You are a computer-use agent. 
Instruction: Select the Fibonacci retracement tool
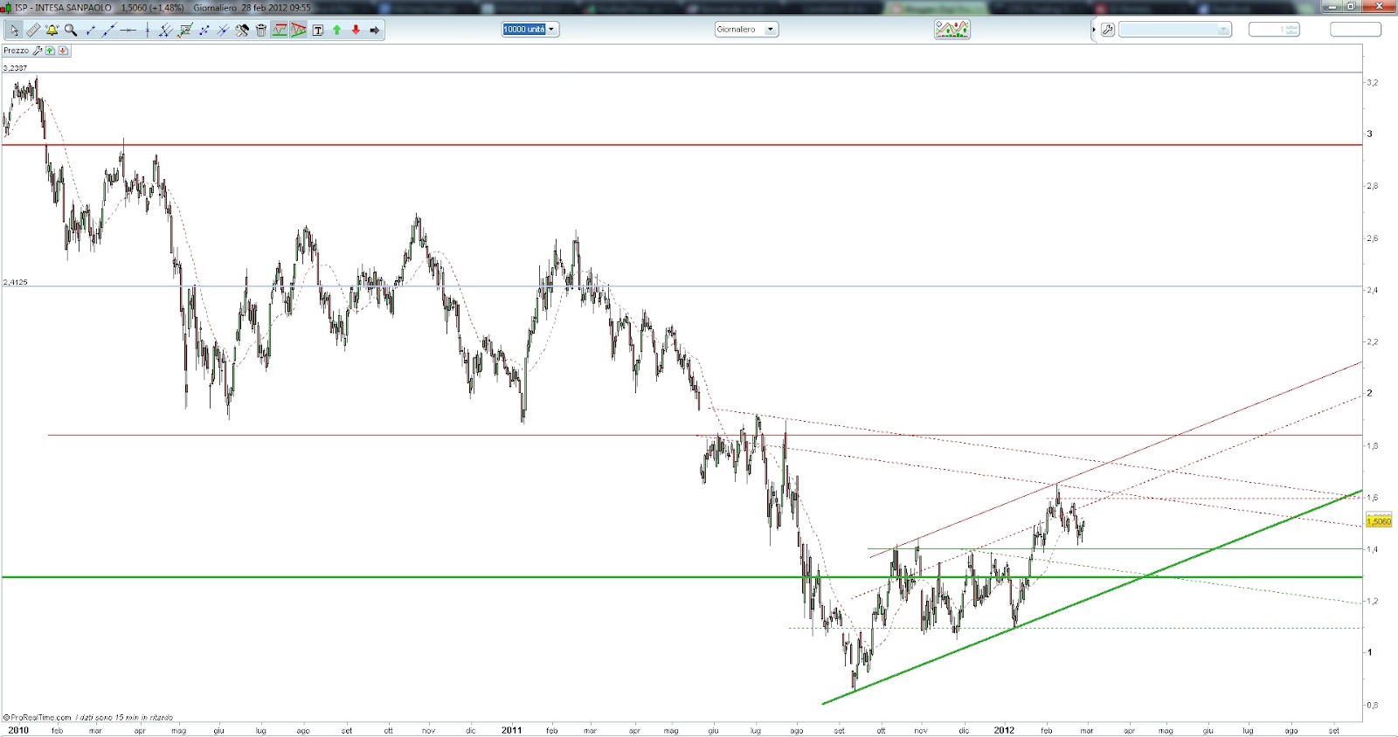[x=185, y=30]
